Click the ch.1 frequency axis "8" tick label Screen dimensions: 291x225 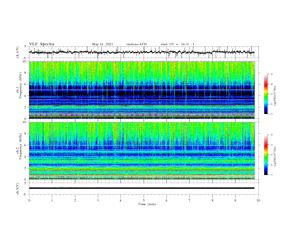26,73
